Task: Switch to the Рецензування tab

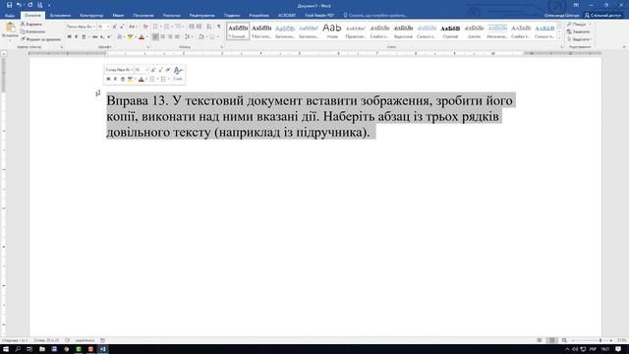Action: [202, 16]
